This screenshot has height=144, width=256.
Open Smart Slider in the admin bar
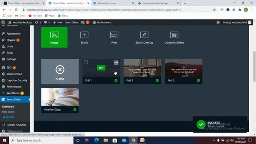[x=72, y=22]
